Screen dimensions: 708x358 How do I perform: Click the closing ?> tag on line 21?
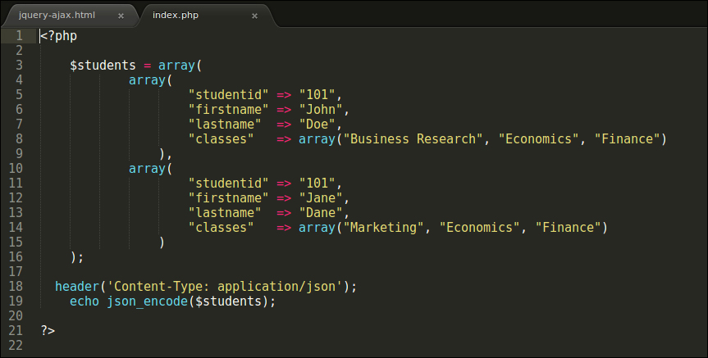click(x=48, y=330)
